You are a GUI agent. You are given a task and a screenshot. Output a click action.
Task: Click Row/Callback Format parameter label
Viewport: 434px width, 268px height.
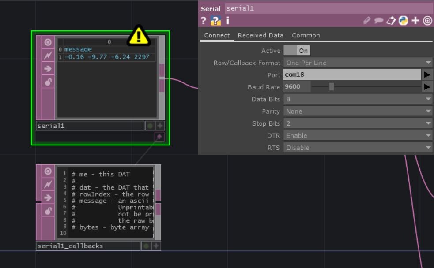coord(247,63)
